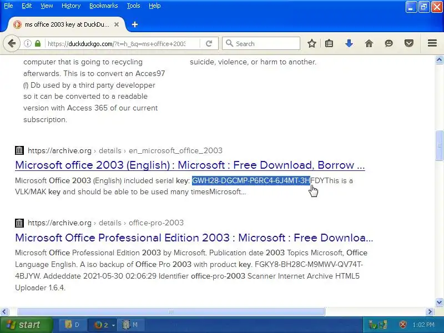
Task: Open the Pocket icon in toolbar
Action: (x=409, y=43)
